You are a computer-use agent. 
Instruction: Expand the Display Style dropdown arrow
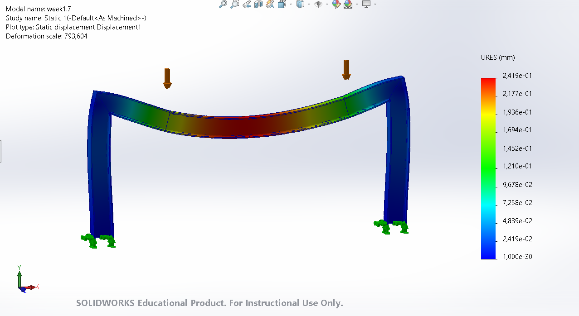309,4
